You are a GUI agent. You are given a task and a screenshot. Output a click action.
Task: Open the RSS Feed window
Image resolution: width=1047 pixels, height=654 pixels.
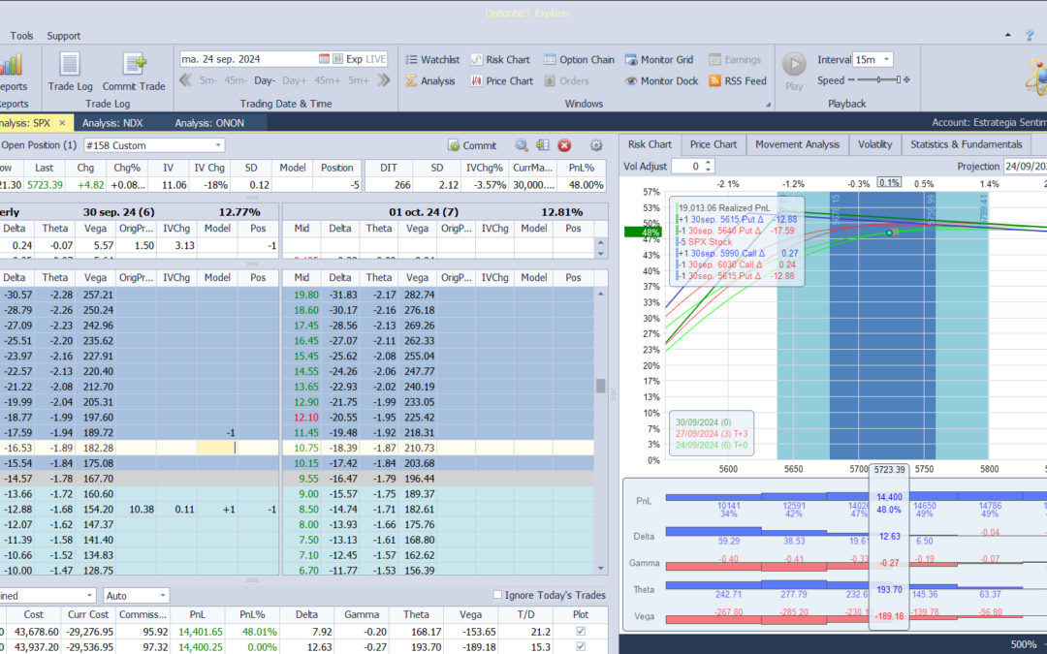(738, 81)
